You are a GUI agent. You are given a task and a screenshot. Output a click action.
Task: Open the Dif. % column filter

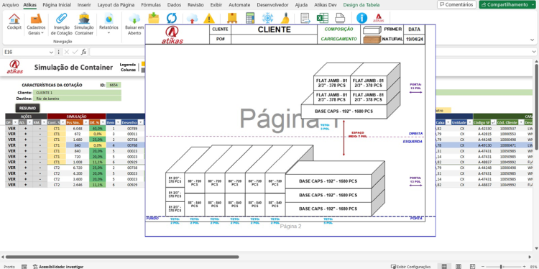coord(103,122)
